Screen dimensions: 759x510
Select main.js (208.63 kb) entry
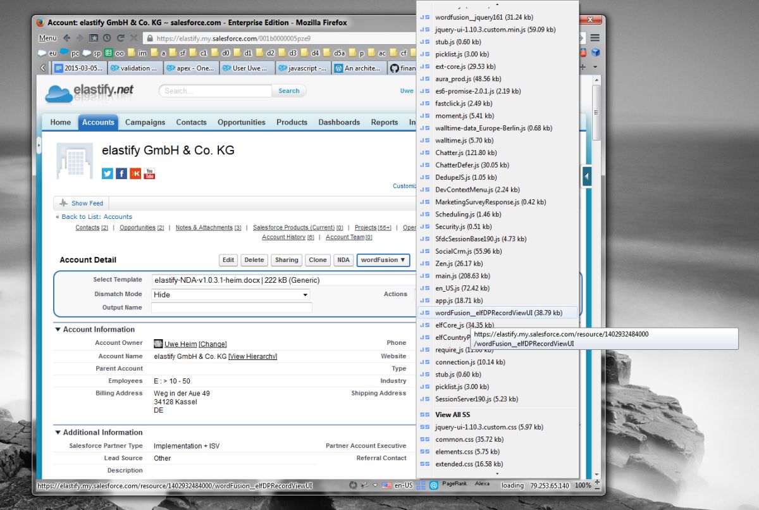coord(498,276)
